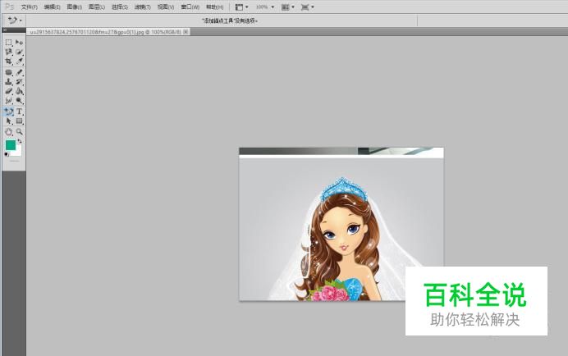The height and width of the screenshot is (356, 568).
Task: Open the 编辑(E) menu
Action: [53, 7]
